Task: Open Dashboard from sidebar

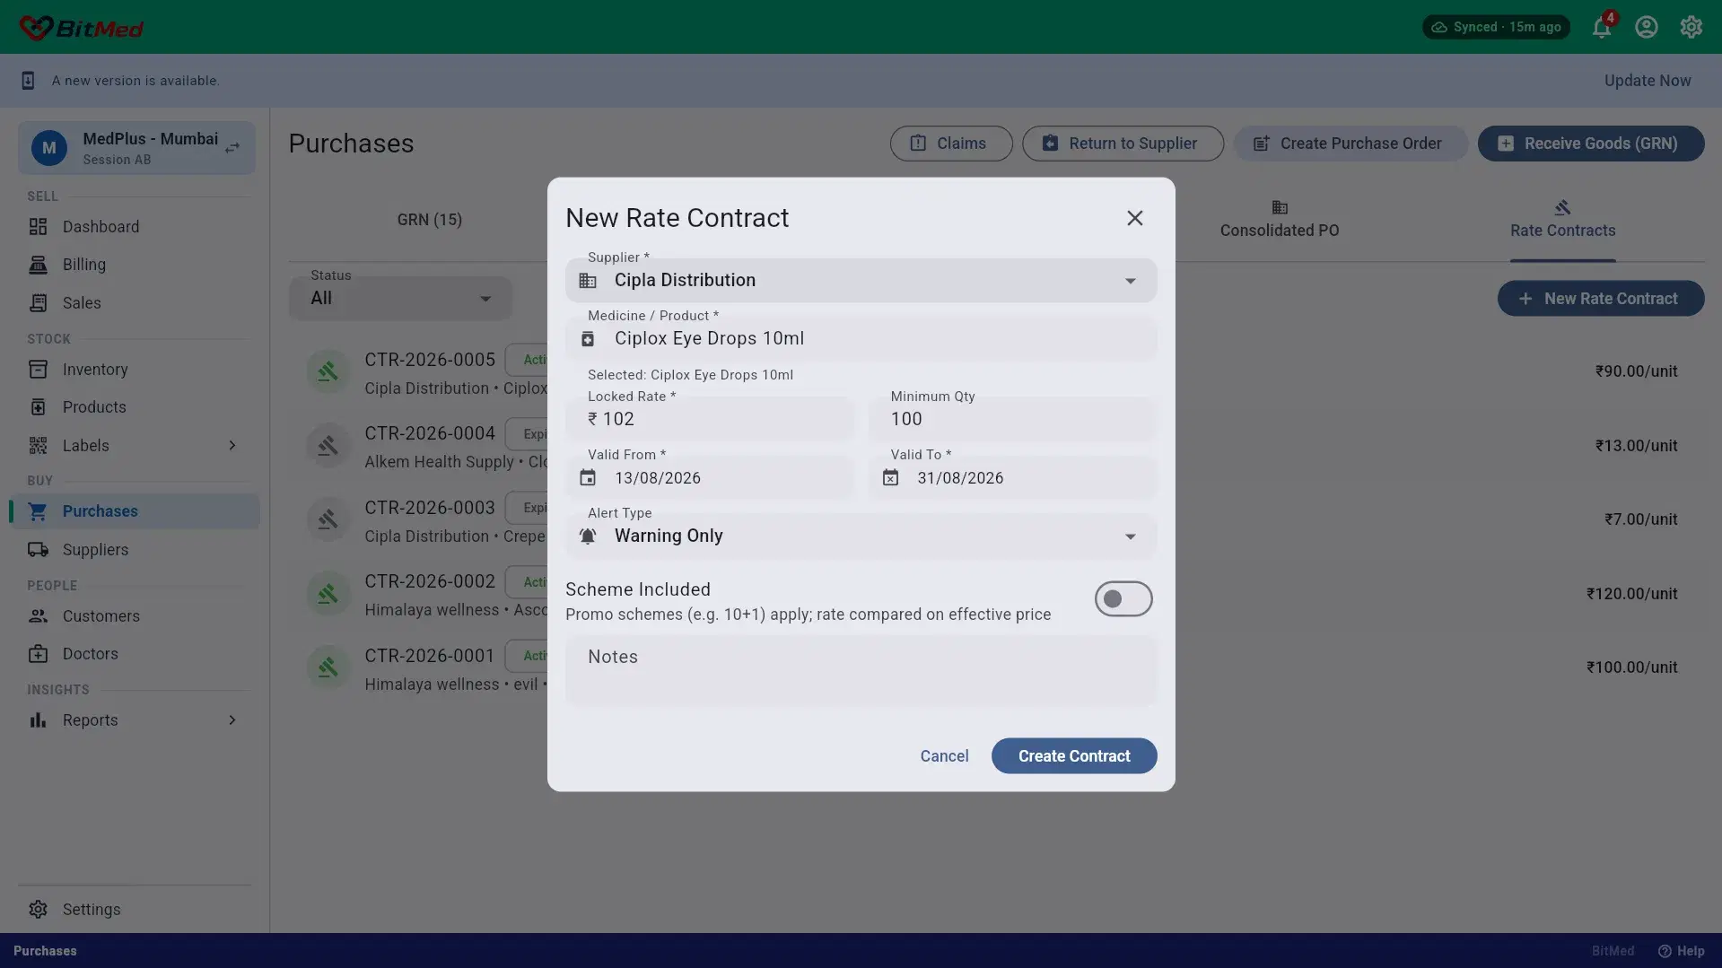Action: pyautogui.click(x=135, y=227)
